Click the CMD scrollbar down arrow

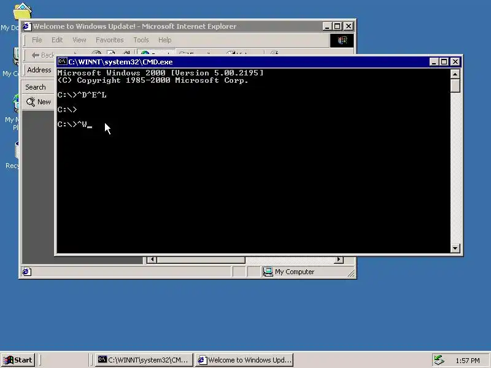pos(455,248)
